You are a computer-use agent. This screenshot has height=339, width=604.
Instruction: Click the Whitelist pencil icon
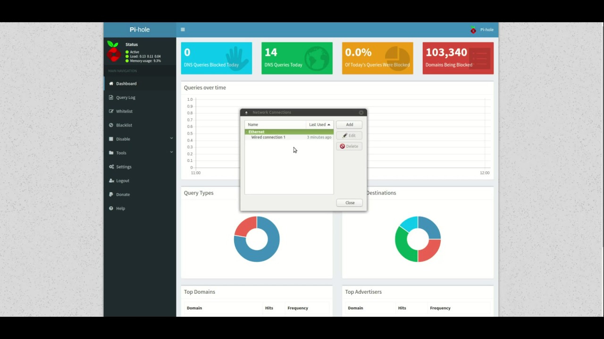111,111
